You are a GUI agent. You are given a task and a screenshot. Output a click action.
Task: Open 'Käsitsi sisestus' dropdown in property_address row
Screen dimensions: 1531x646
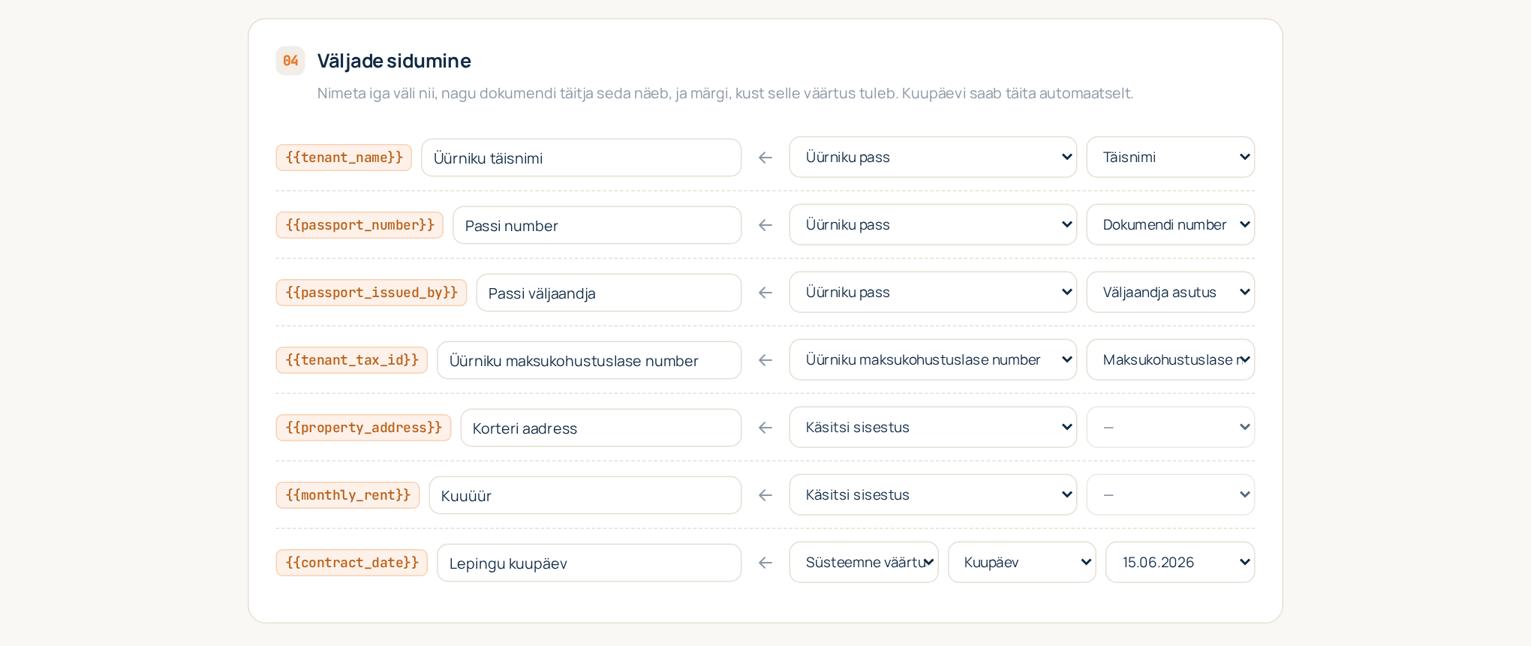coord(933,427)
